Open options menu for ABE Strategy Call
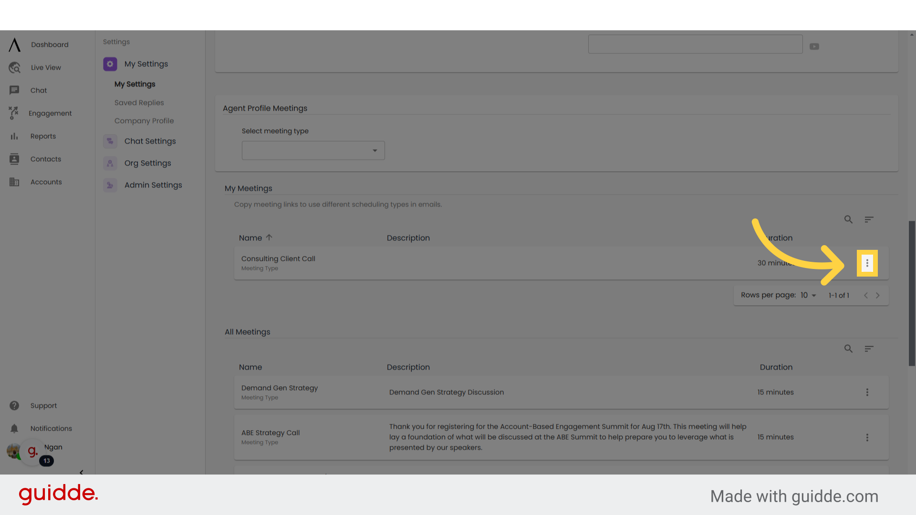This screenshot has width=916, height=515. tap(867, 437)
